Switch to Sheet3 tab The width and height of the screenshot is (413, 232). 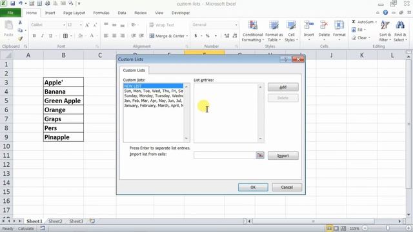coord(76,221)
